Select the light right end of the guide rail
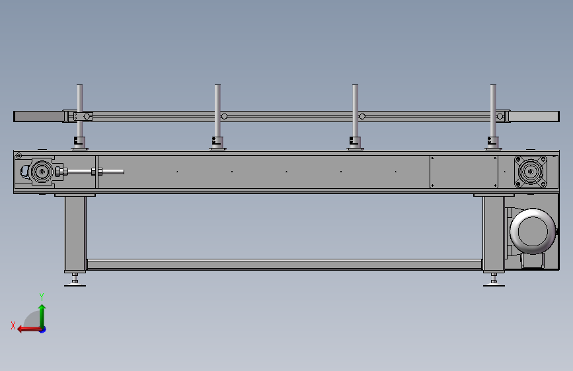 tap(534, 116)
